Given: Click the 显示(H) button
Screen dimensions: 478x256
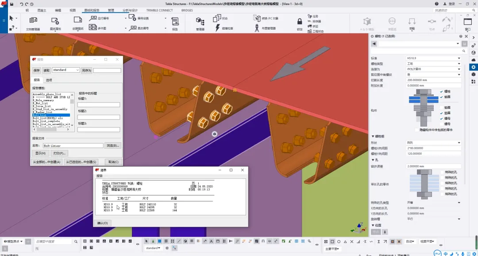Looking at the screenshot, I should coord(40,153).
